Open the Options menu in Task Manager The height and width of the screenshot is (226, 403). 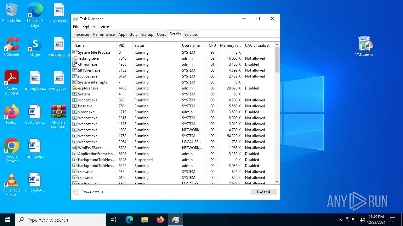pos(90,27)
